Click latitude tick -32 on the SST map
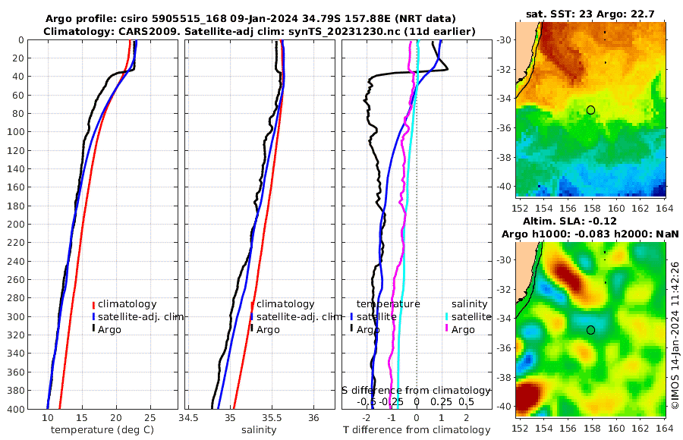 point(504,70)
